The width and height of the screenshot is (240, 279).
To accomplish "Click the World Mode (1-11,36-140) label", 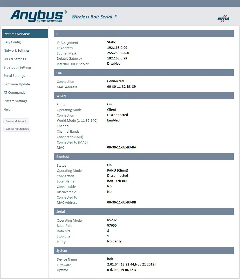I will pyautogui.click(x=77, y=121).
